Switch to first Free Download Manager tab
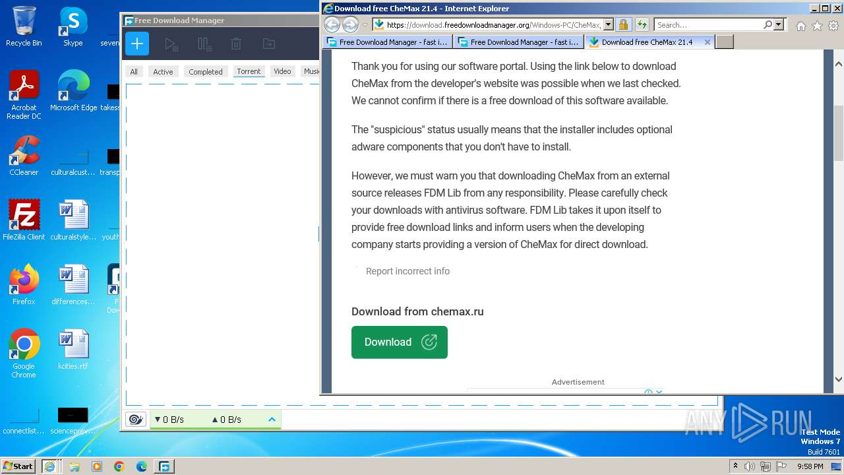 point(387,42)
